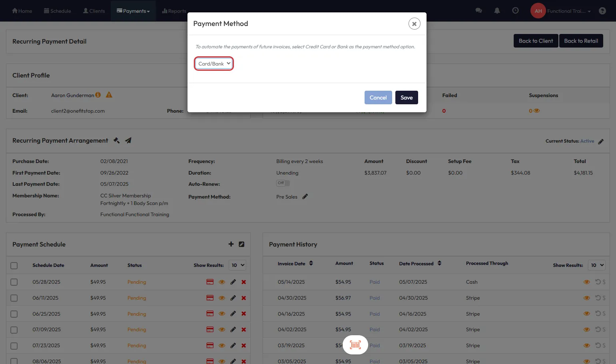Open Payment Schedule Show Results dropdown
616x364 pixels.
(237, 265)
